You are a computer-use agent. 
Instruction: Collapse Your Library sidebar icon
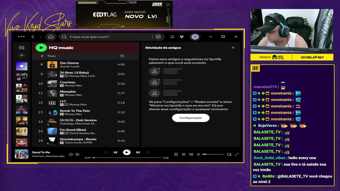pos(22,48)
